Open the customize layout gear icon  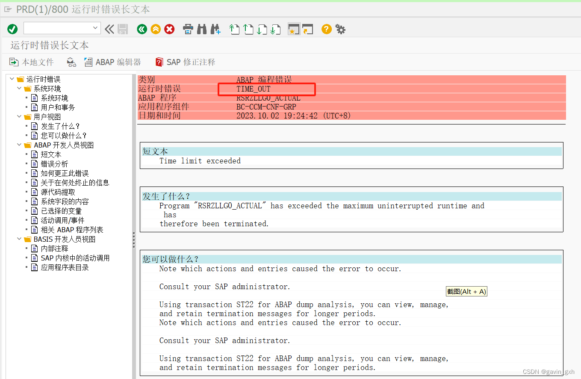pos(339,29)
